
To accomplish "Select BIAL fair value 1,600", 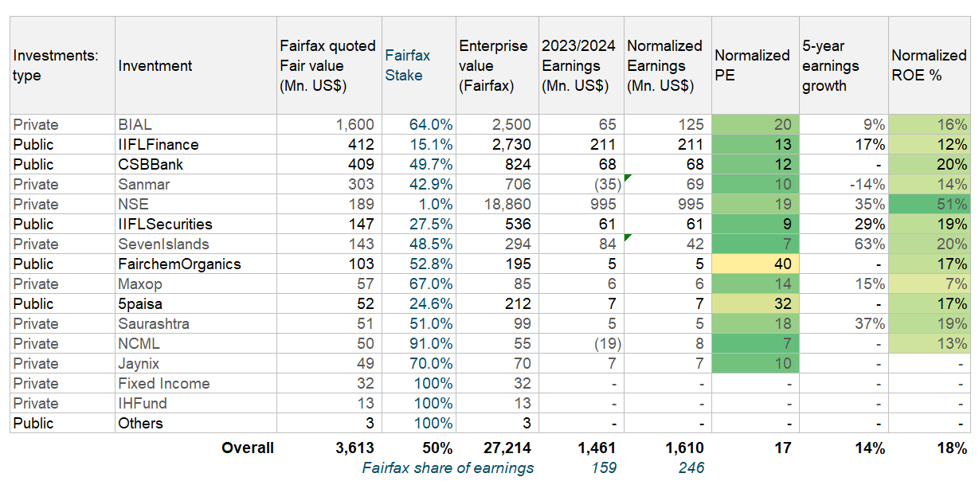I will click(328, 124).
